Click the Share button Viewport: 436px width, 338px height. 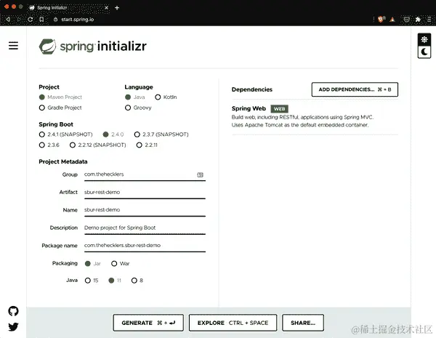pos(303,323)
